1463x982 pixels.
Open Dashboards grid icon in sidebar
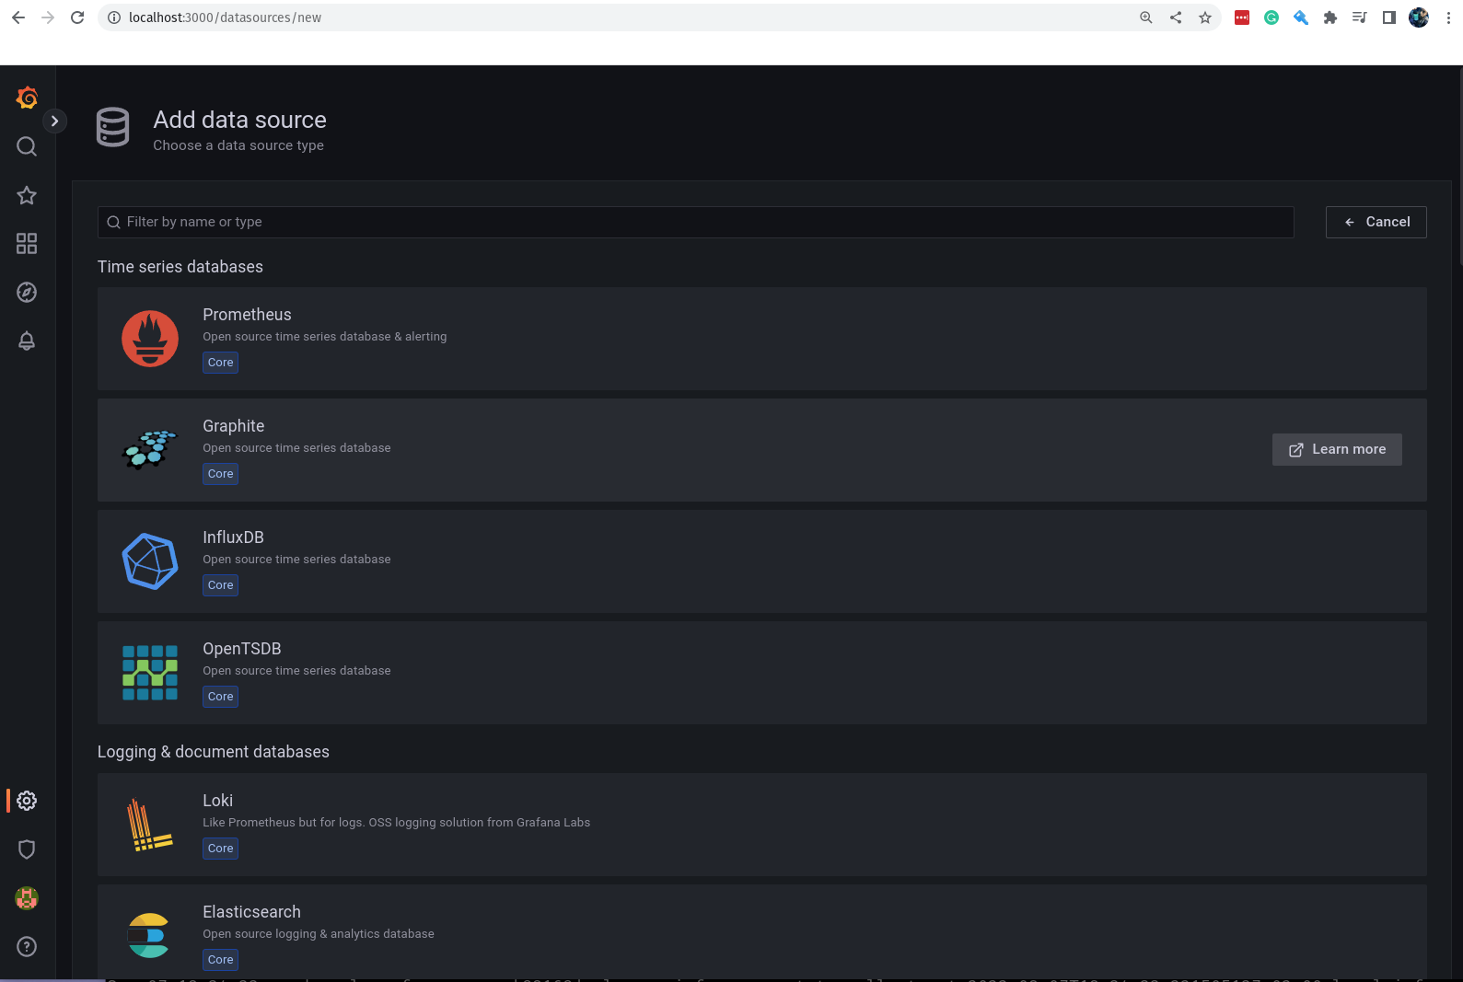(27, 244)
